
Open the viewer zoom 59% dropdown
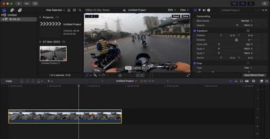click(x=172, y=10)
